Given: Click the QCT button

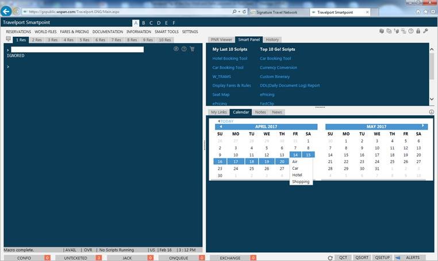Looking at the screenshot, I should click(x=343, y=258).
